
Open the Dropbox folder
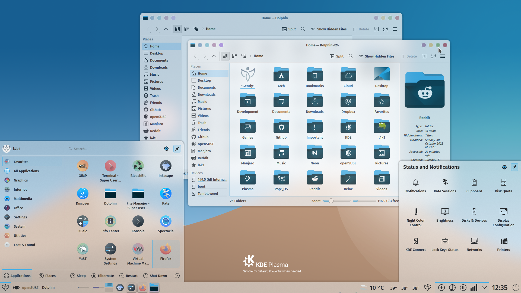[x=348, y=103]
